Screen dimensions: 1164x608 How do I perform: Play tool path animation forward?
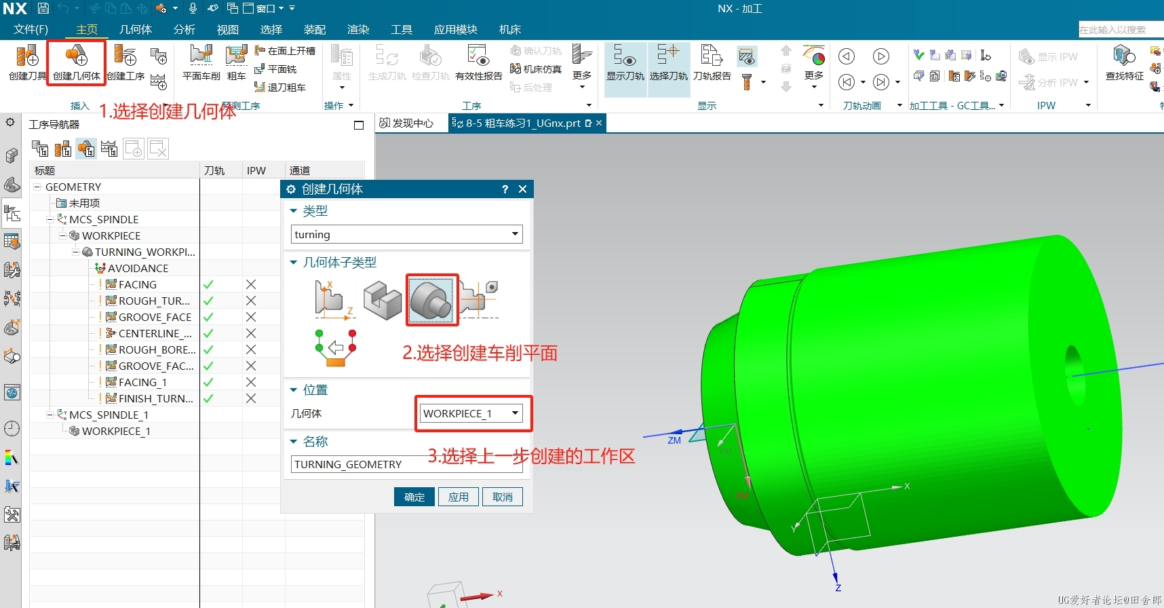point(880,56)
